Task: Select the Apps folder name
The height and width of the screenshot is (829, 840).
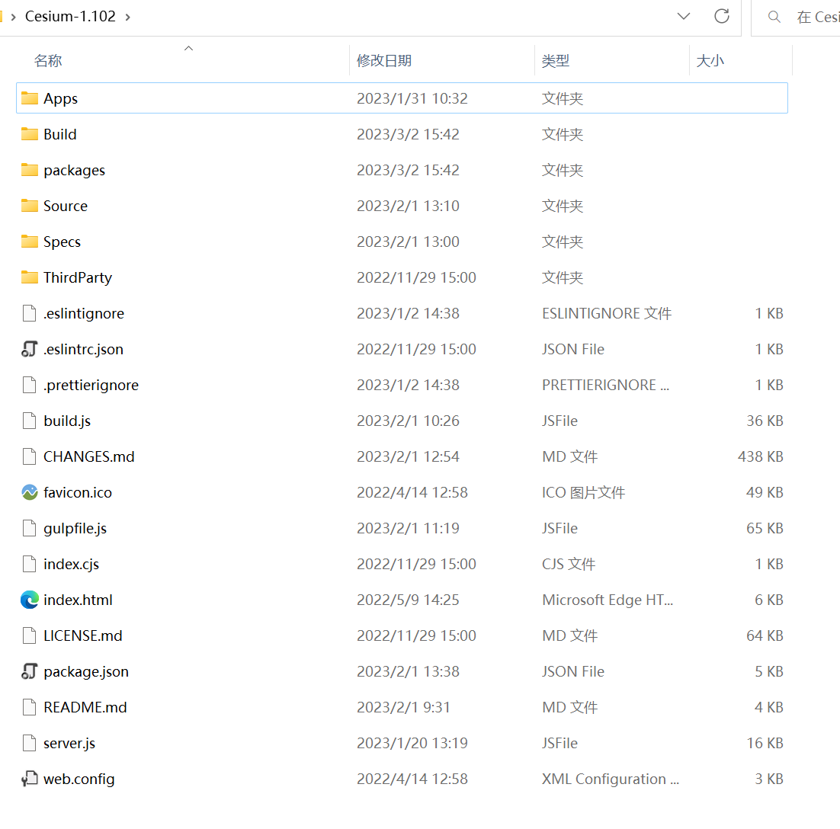Action: pos(60,98)
